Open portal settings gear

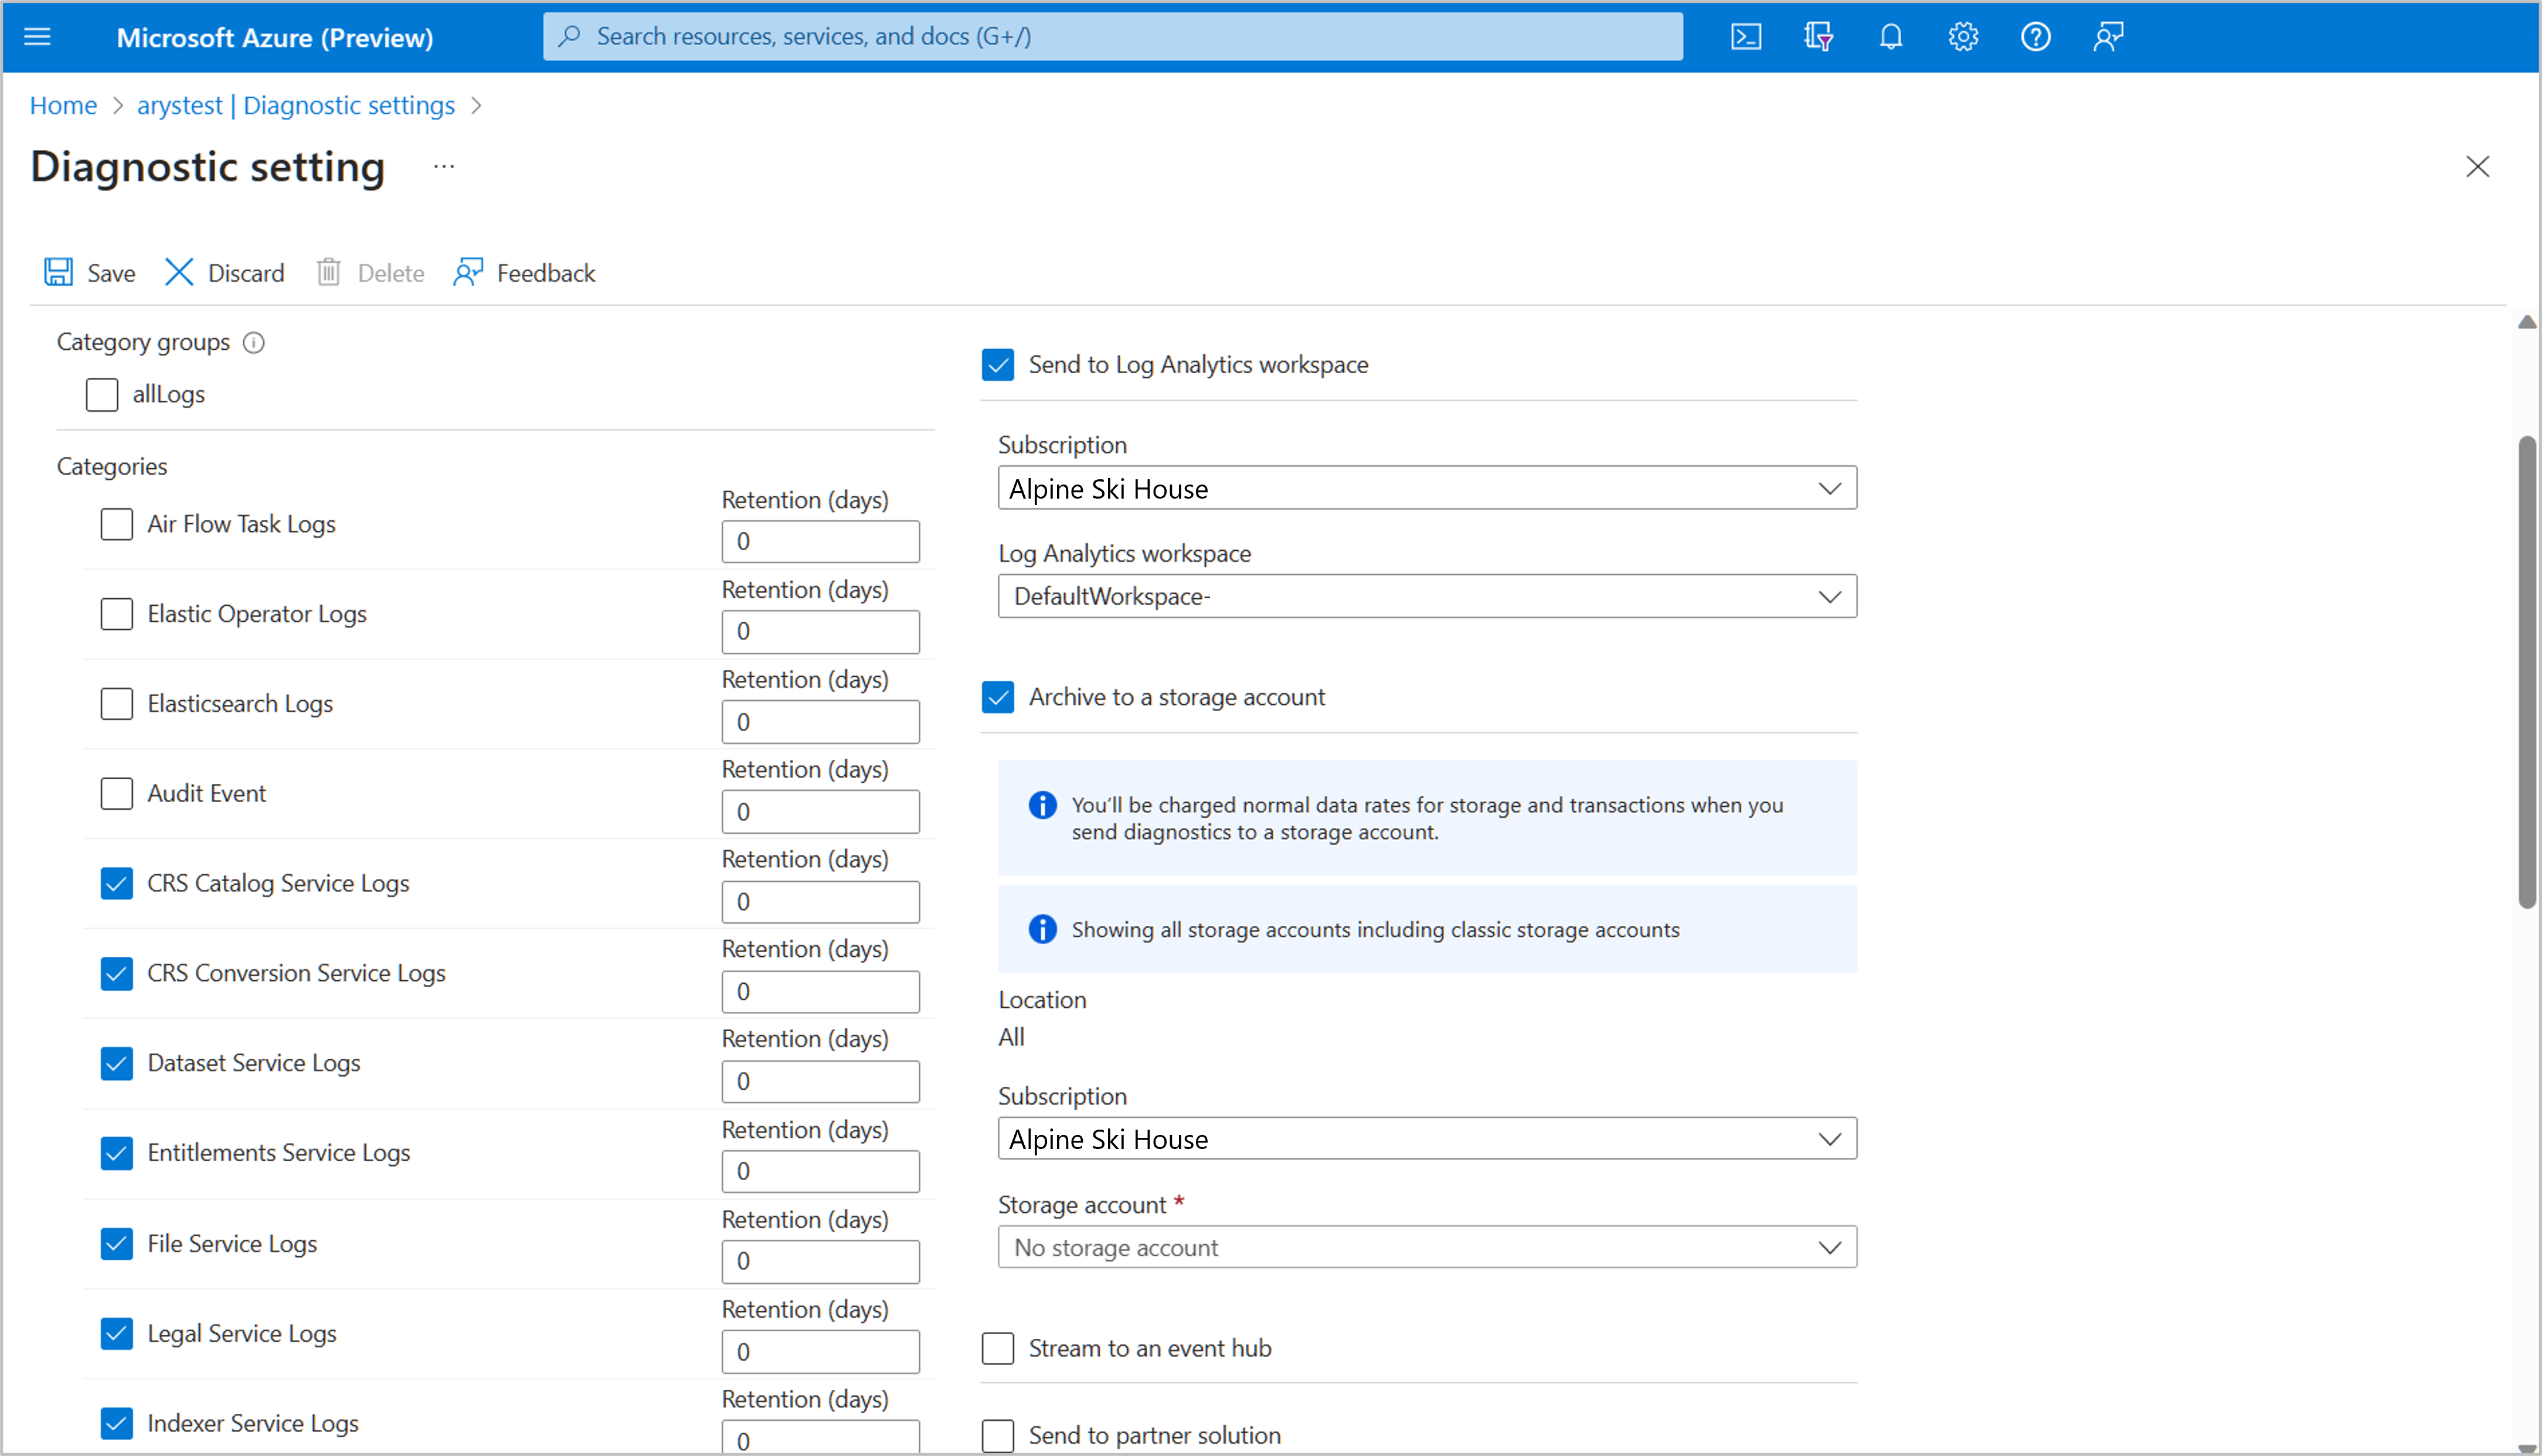point(1963,36)
